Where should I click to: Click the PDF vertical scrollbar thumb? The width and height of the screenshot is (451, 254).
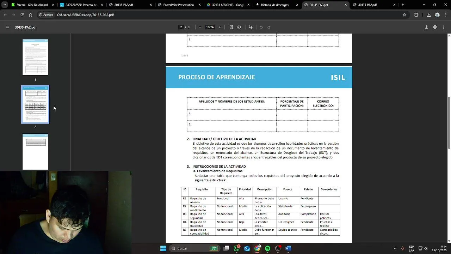click(449, 123)
